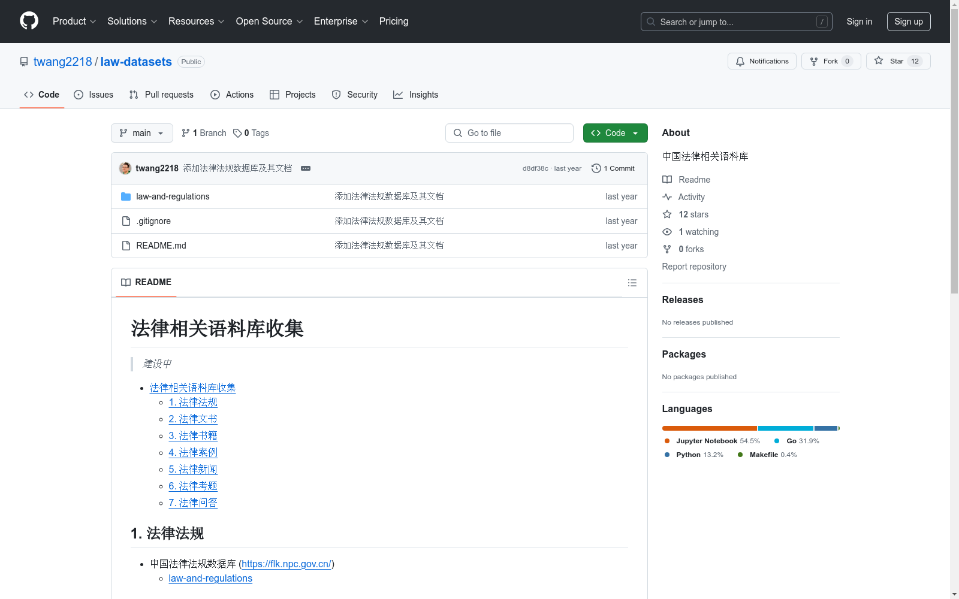Open the https://flk.npc.gov.cn/ link
This screenshot has height=599, width=959.
tap(287, 564)
